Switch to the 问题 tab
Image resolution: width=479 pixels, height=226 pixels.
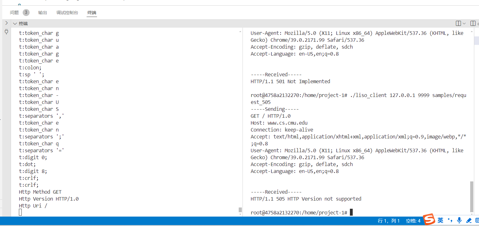14,13
